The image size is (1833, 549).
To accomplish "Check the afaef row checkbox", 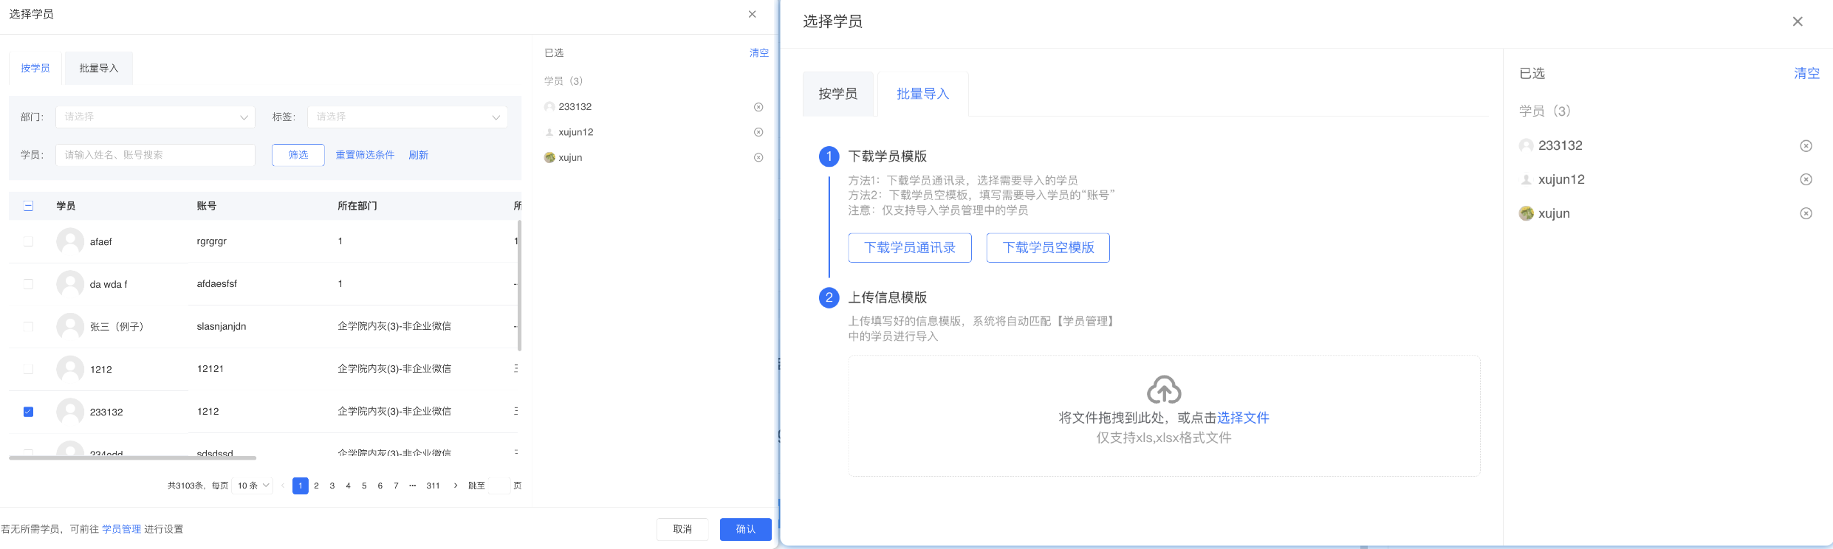I will (28, 241).
